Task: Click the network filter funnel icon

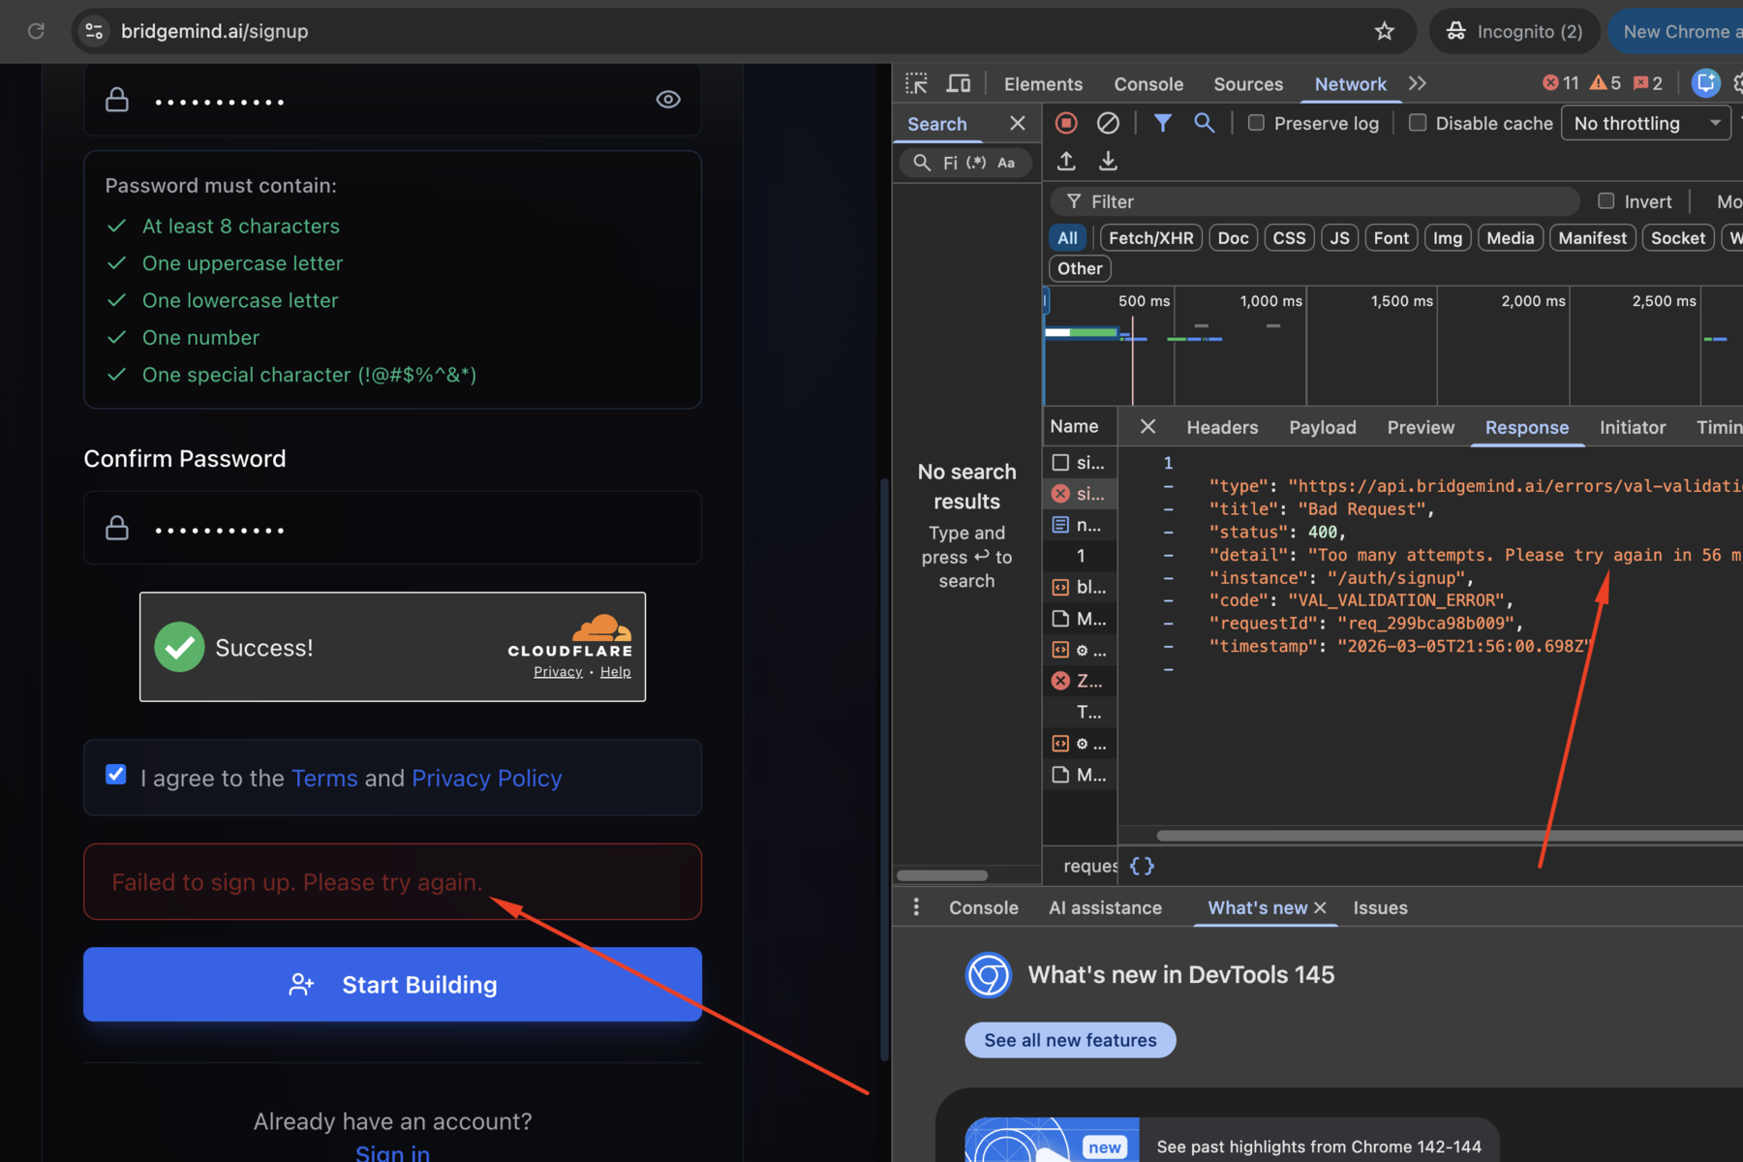Action: (1162, 123)
